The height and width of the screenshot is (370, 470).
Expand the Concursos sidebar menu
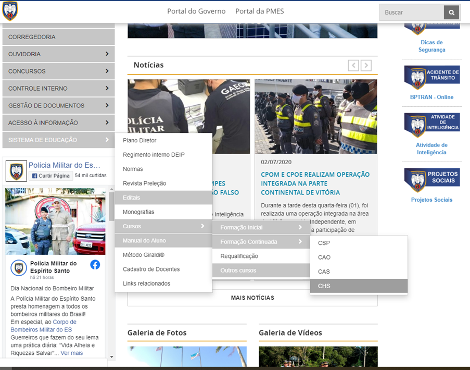click(x=58, y=71)
